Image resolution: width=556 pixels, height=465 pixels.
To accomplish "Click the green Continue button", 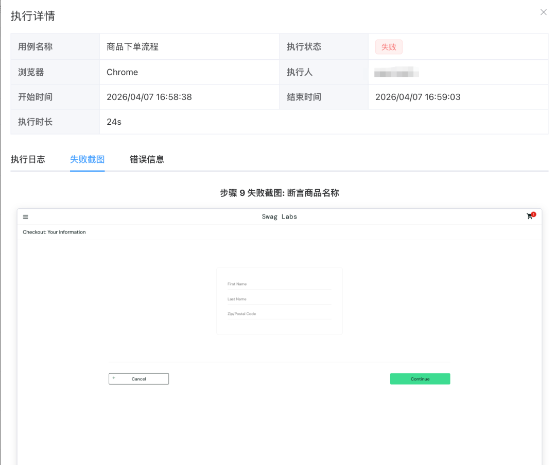I will coord(420,379).
